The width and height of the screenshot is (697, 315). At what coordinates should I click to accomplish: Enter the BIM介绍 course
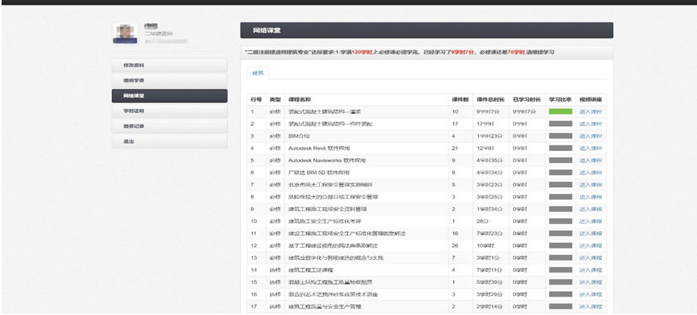click(x=591, y=136)
